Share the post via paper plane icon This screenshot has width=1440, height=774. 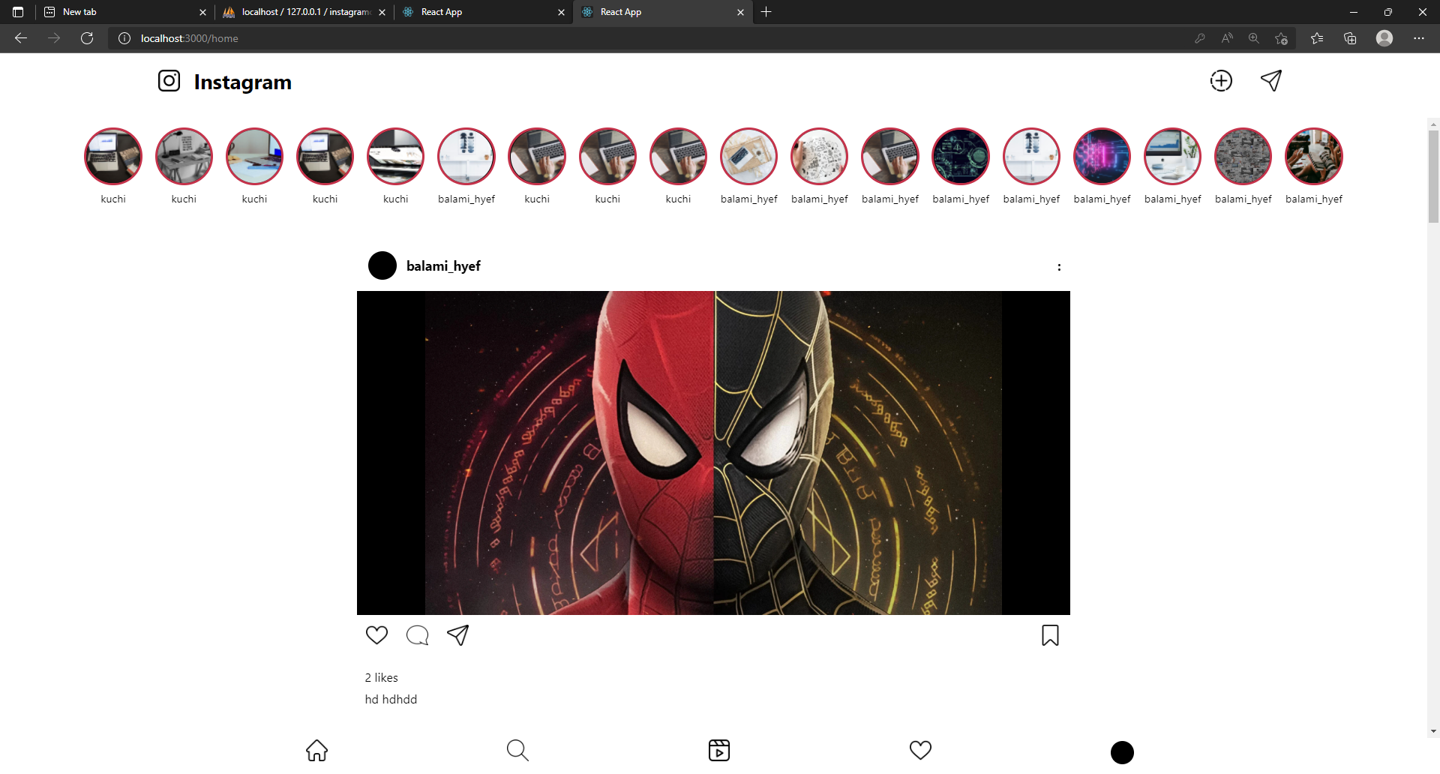tap(457, 635)
